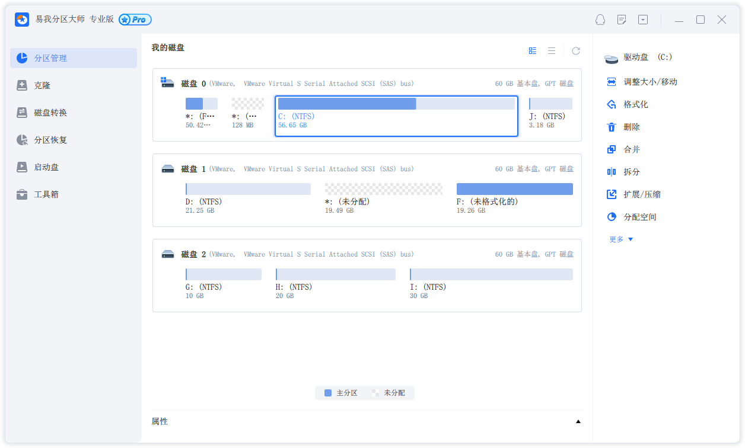
Task: Go to 分区恢复 (Partition Recovery)
Action: [x=50, y=140]
